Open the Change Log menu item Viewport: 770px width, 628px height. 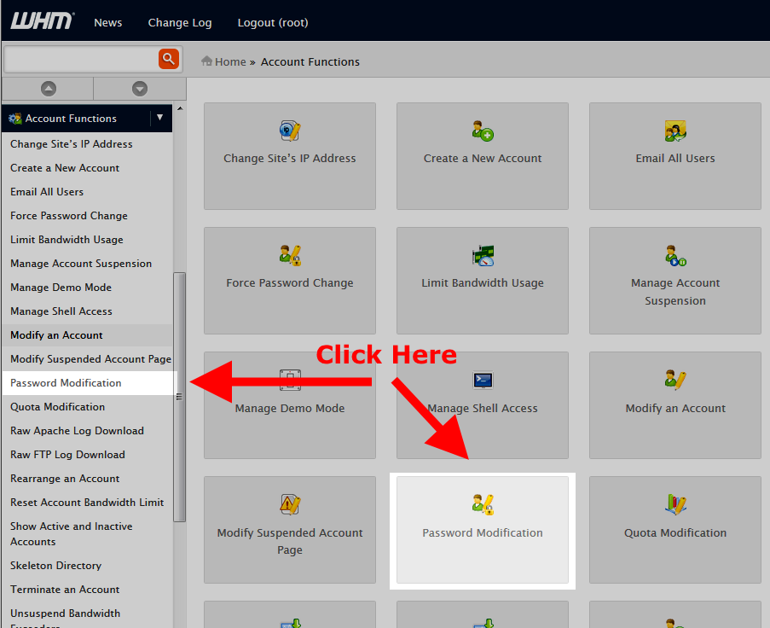(x=180, y=22)
